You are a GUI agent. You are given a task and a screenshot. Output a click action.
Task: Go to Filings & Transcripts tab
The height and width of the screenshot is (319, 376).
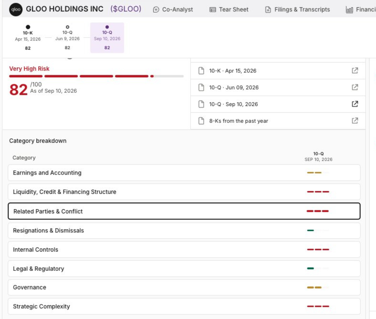point(297,10)
